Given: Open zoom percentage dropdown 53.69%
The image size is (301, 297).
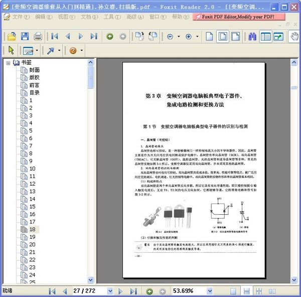Looking at the screenshot, I should click(210, 291).
